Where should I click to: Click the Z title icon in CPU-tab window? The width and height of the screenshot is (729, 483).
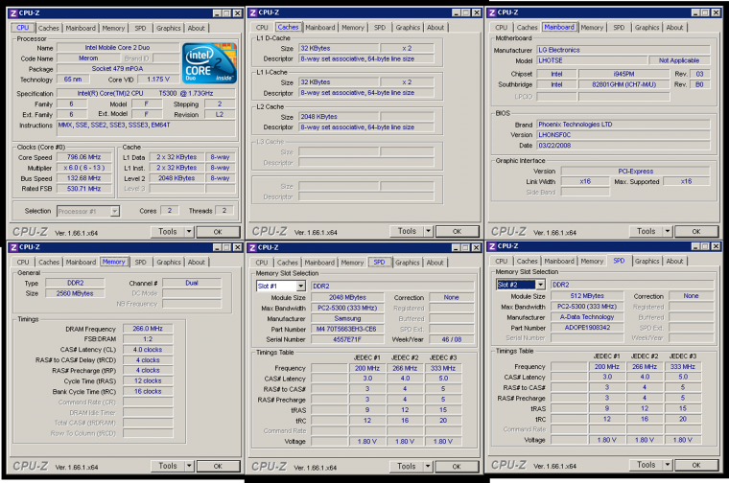pos(13,13)
